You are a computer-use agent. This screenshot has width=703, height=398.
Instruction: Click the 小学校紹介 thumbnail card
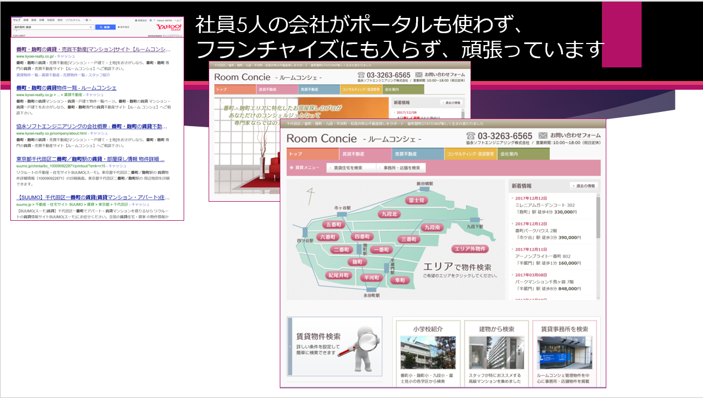(428, 353)
